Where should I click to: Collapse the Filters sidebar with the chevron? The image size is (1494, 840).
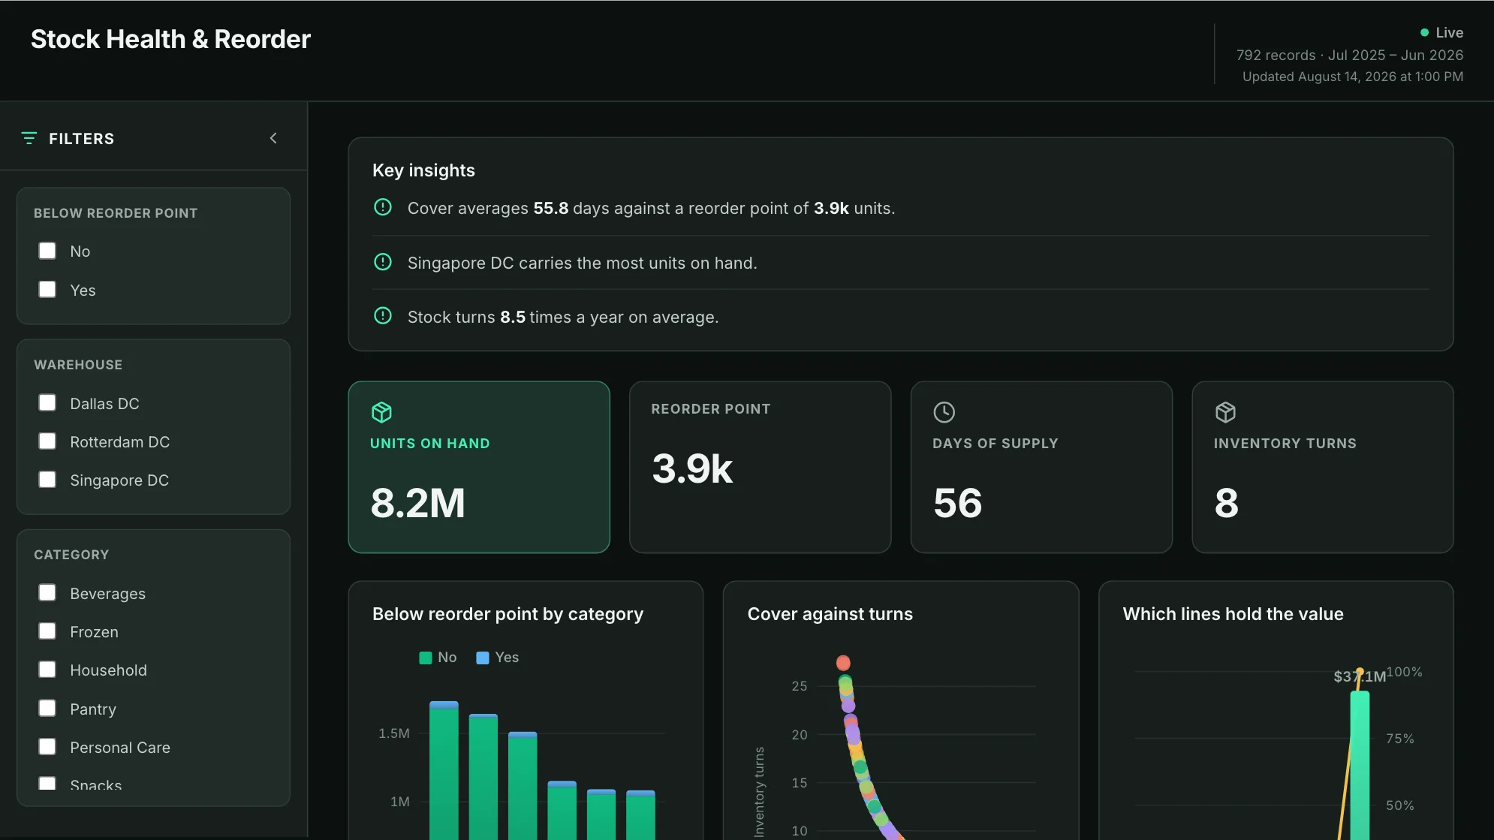[273, 138]
